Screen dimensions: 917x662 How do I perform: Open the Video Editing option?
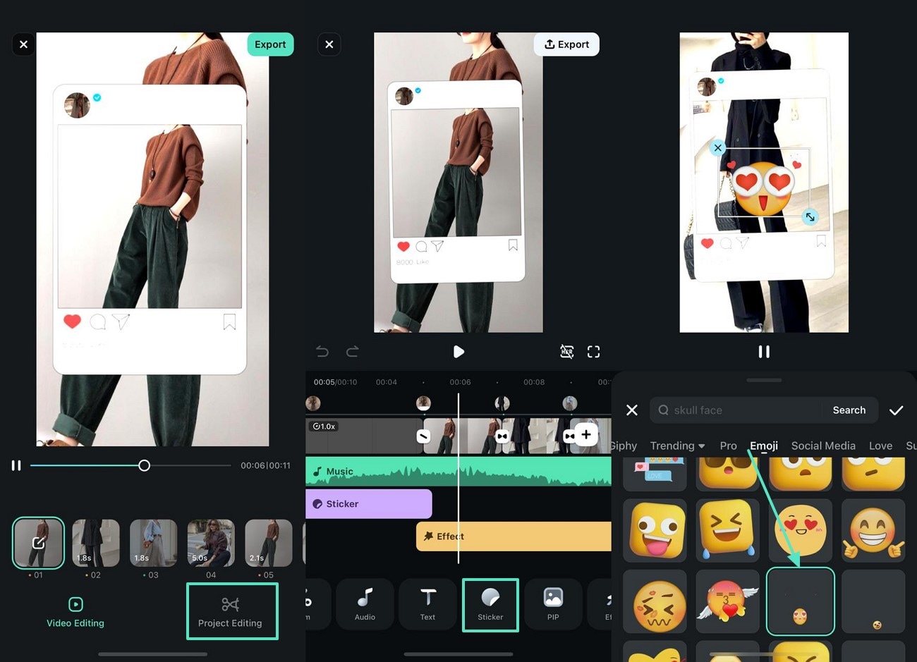click(x=75, y=613)
